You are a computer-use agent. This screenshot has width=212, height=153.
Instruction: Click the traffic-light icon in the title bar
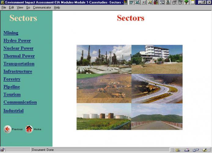126,2
